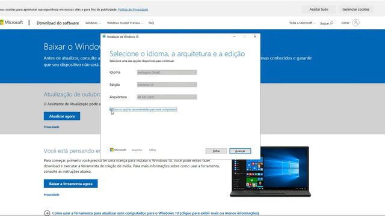Screen dimensions: 385x216
Task: Click the Windows 10 setup title icon
Action: (x=104, y=37)
